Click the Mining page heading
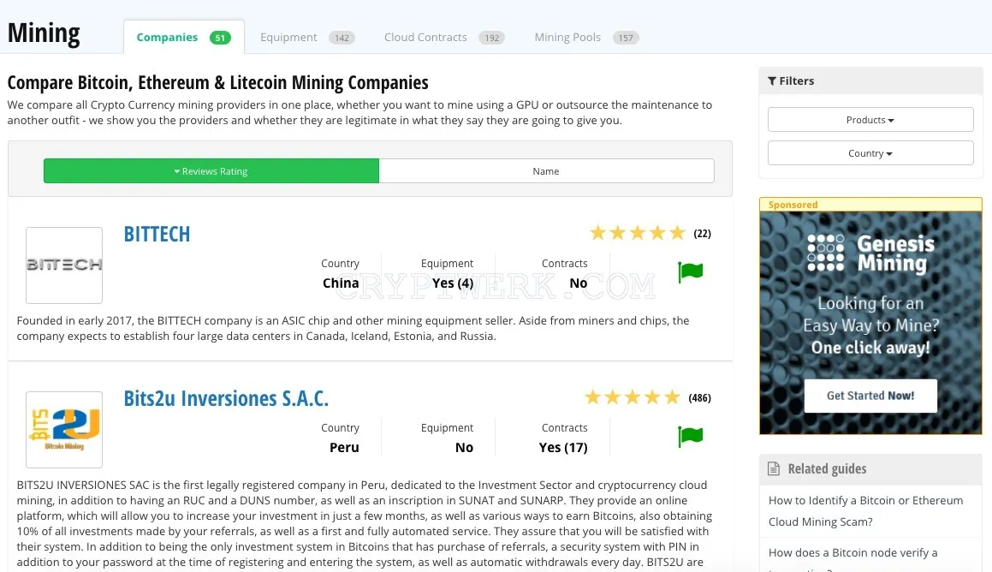This screenshot has height=572, width=992. point(44,33)
